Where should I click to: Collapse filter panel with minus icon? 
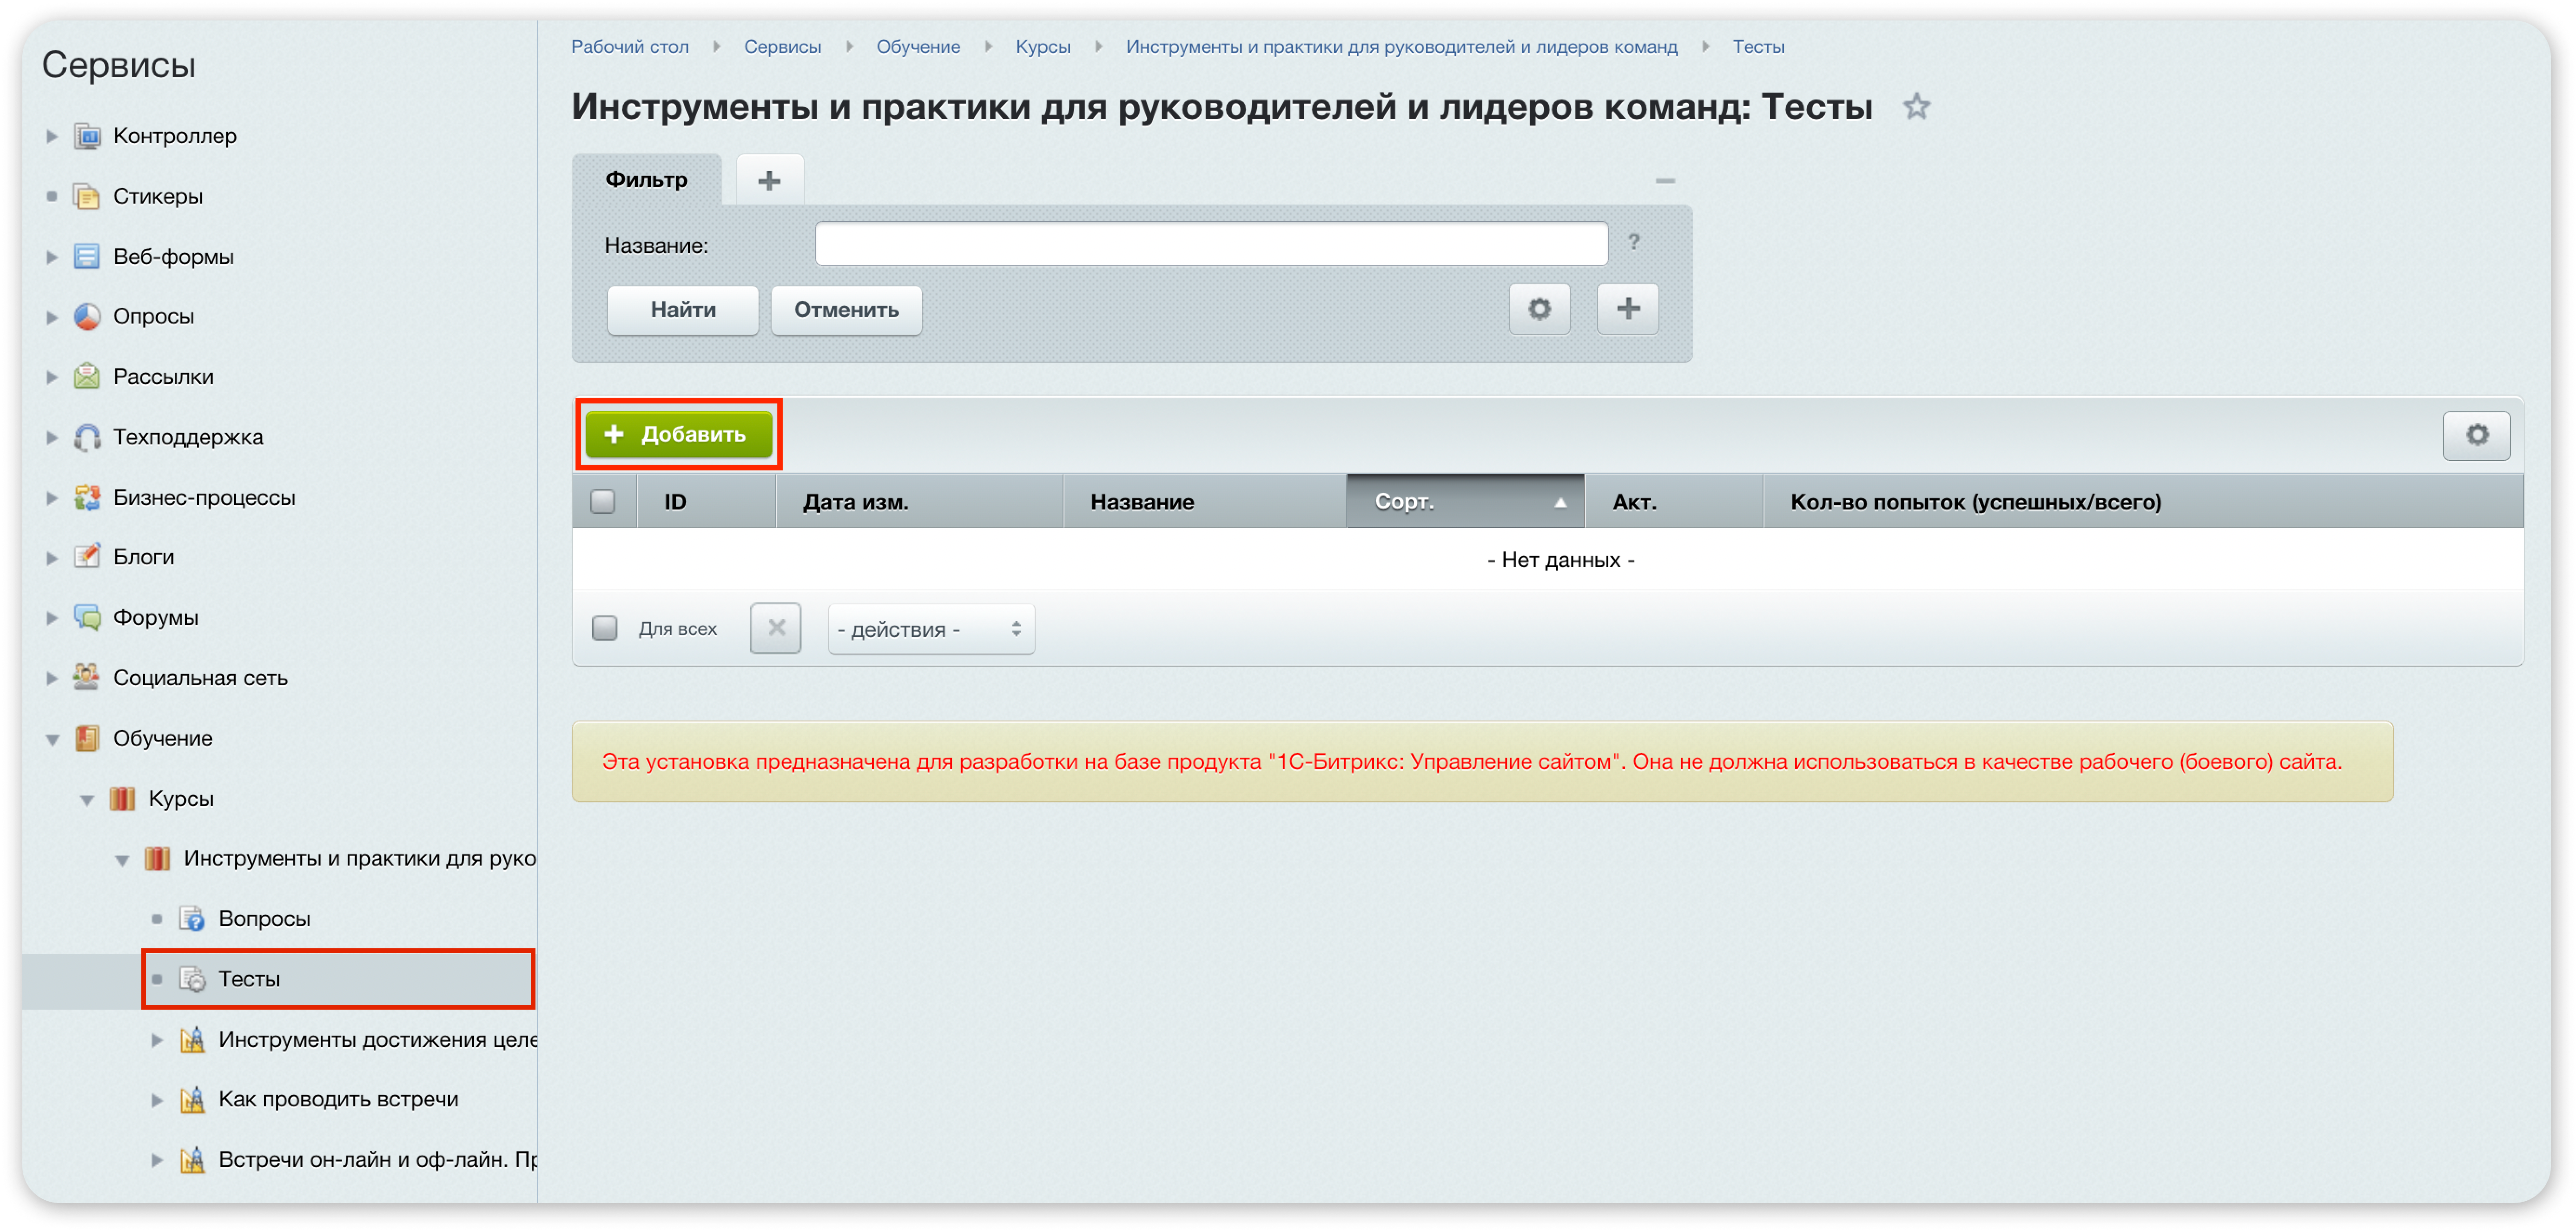pyautogui.click(x=1665, y=181)
